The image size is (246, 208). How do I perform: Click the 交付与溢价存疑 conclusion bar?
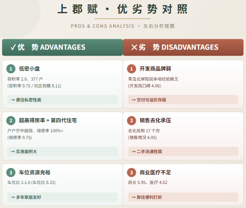[x=183, y=100]
